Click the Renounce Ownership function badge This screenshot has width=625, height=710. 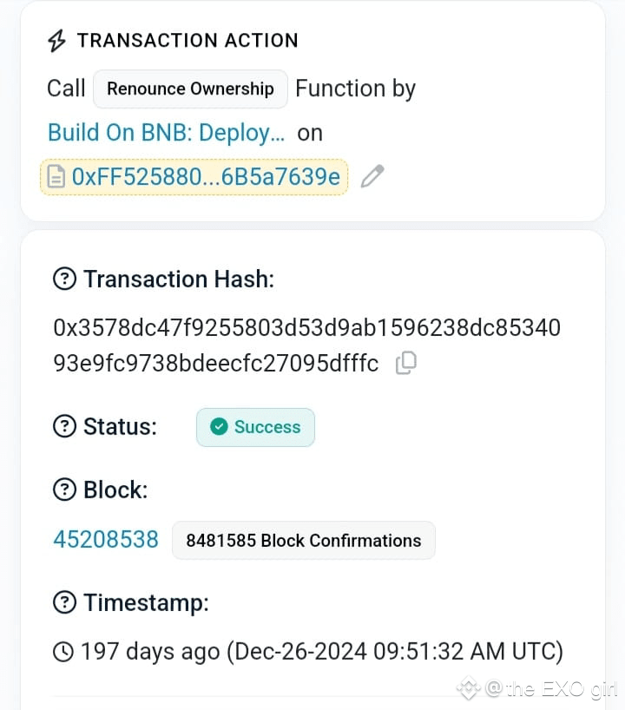[190, 89]
